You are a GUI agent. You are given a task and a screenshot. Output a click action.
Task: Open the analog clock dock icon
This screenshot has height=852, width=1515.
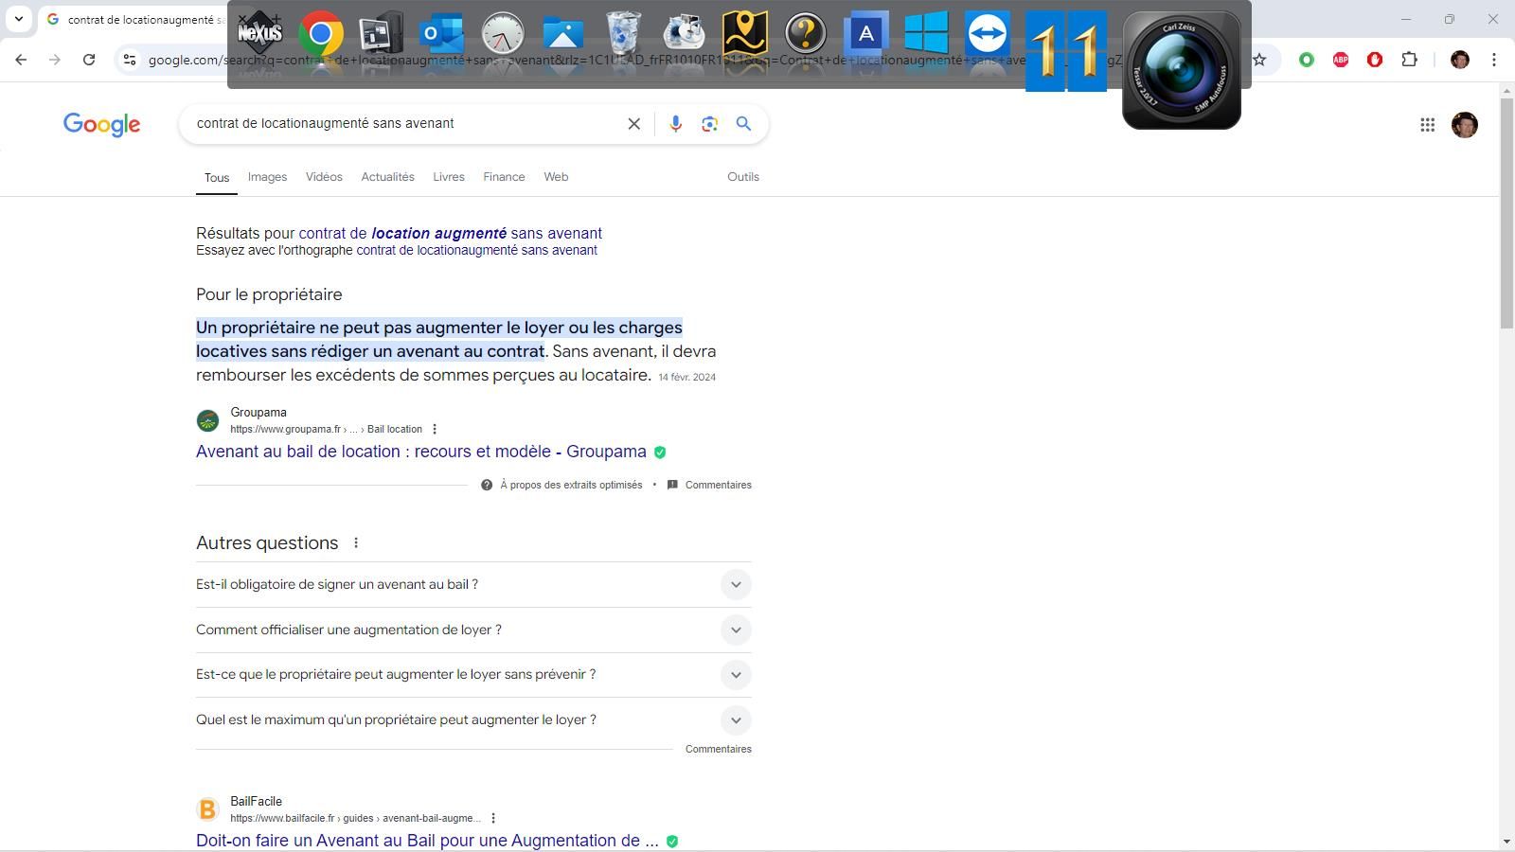(x=503, y=34)
